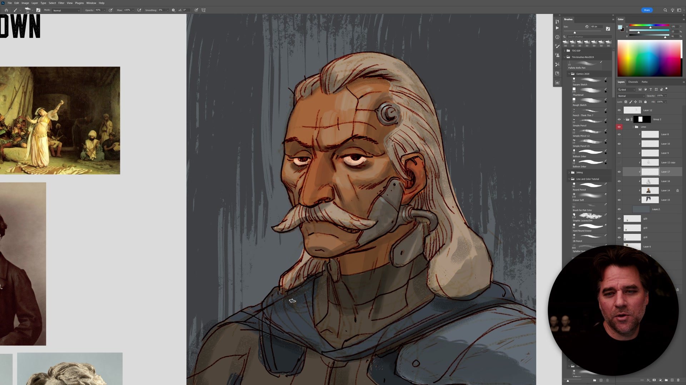686x385 pixels.
Task: Enable airbrush-style build-up icon
Action: [139, 10]
